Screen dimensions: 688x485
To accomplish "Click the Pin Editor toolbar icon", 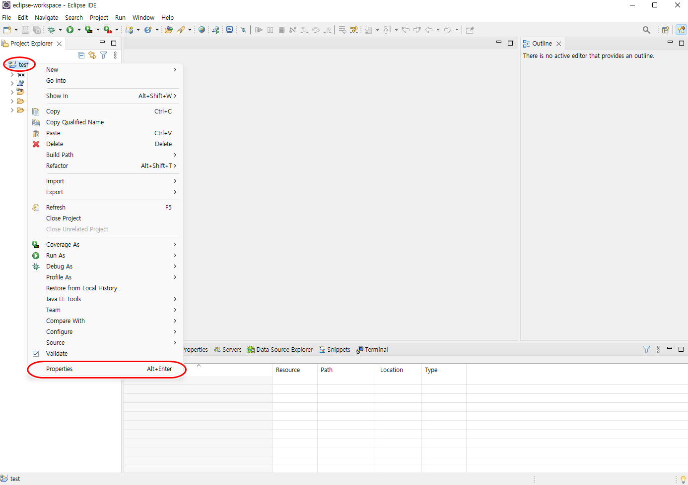I will click(470, 30).
